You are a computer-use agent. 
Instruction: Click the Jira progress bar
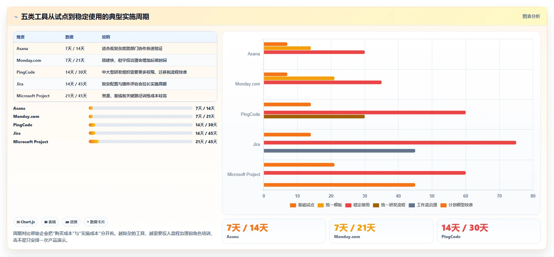[140, 133]
